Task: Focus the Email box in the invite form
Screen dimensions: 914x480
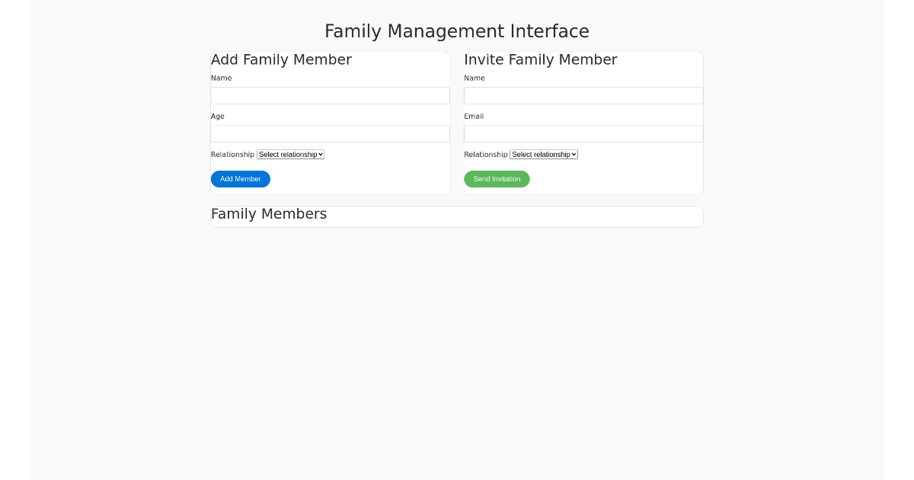Action: (x=583, y=133)
